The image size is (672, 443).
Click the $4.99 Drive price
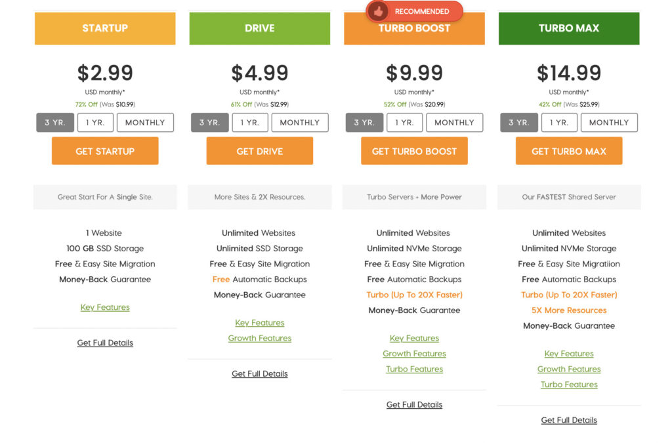coord(260,73)
